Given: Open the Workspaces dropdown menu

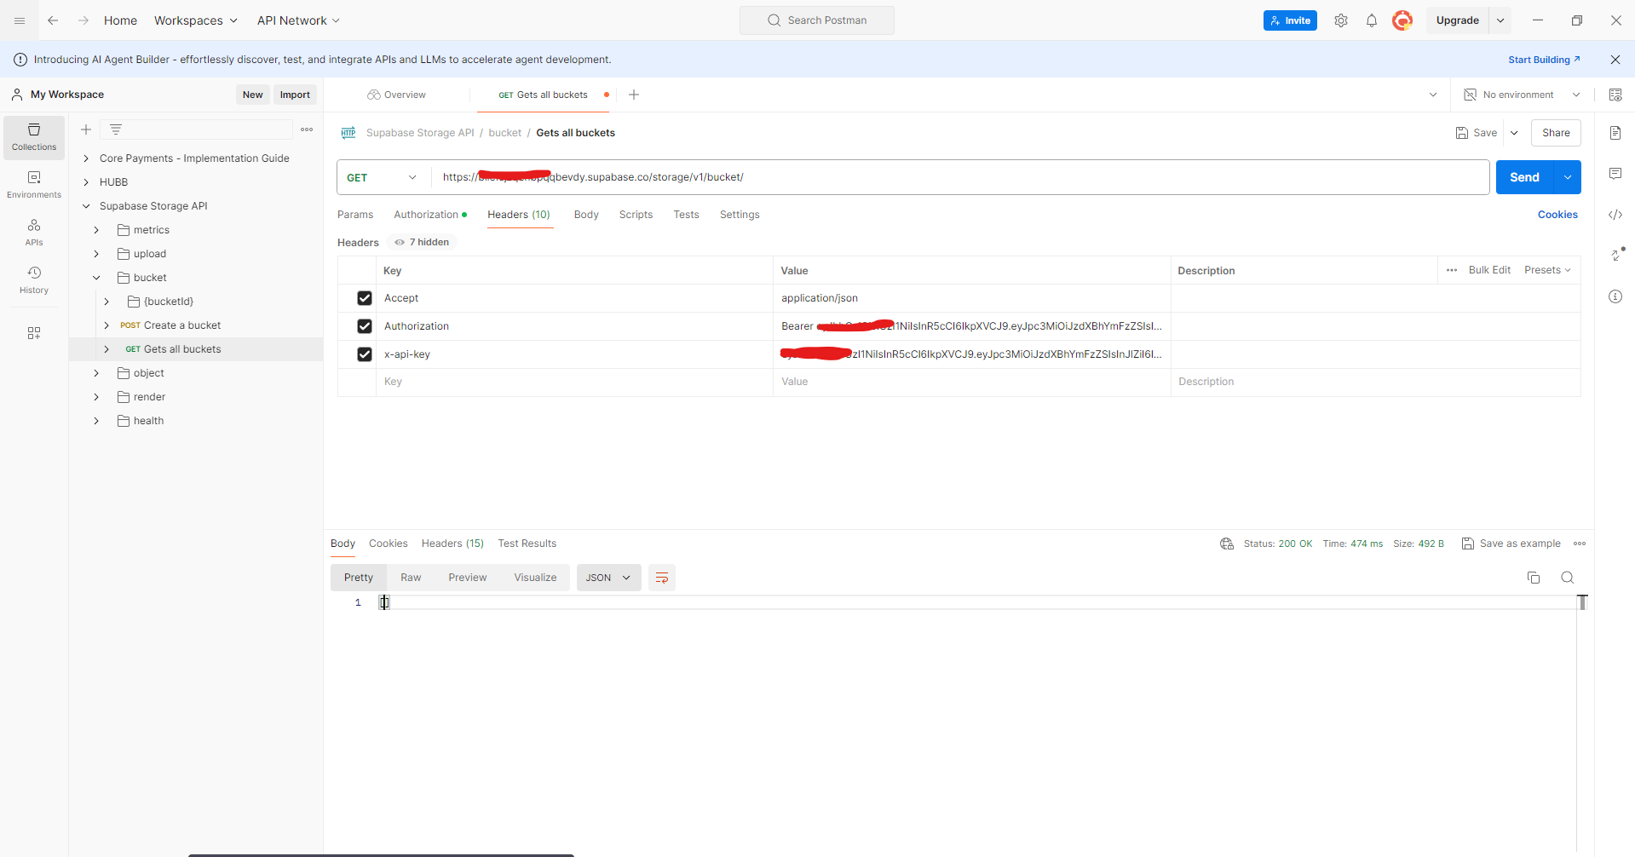Looking at the screenshot, I should tap(196, 20).
